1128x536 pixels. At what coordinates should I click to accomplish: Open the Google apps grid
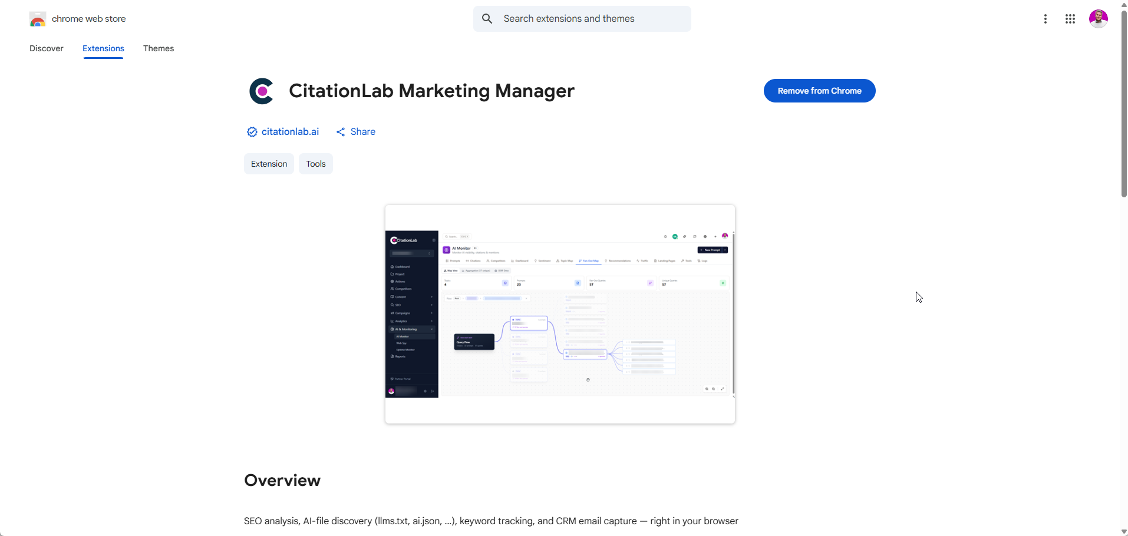[1070, 19]
